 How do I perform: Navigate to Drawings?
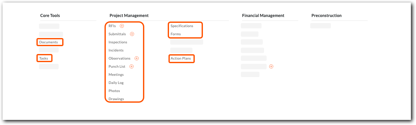pos(116,99)
